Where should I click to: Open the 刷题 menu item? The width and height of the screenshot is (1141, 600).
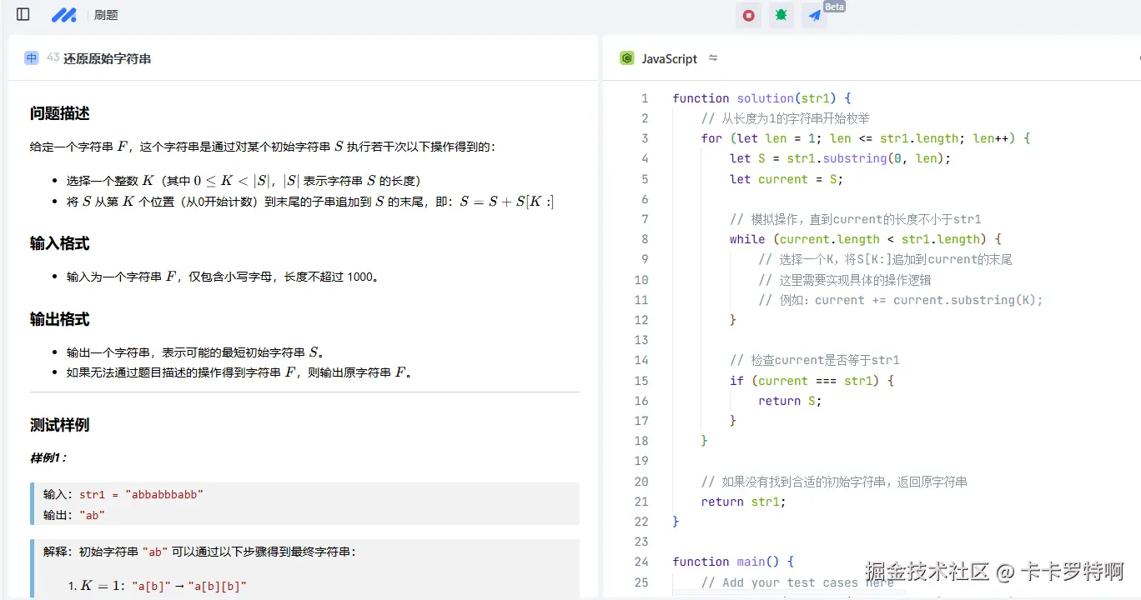pyautogui.click(x=107, y=14)
